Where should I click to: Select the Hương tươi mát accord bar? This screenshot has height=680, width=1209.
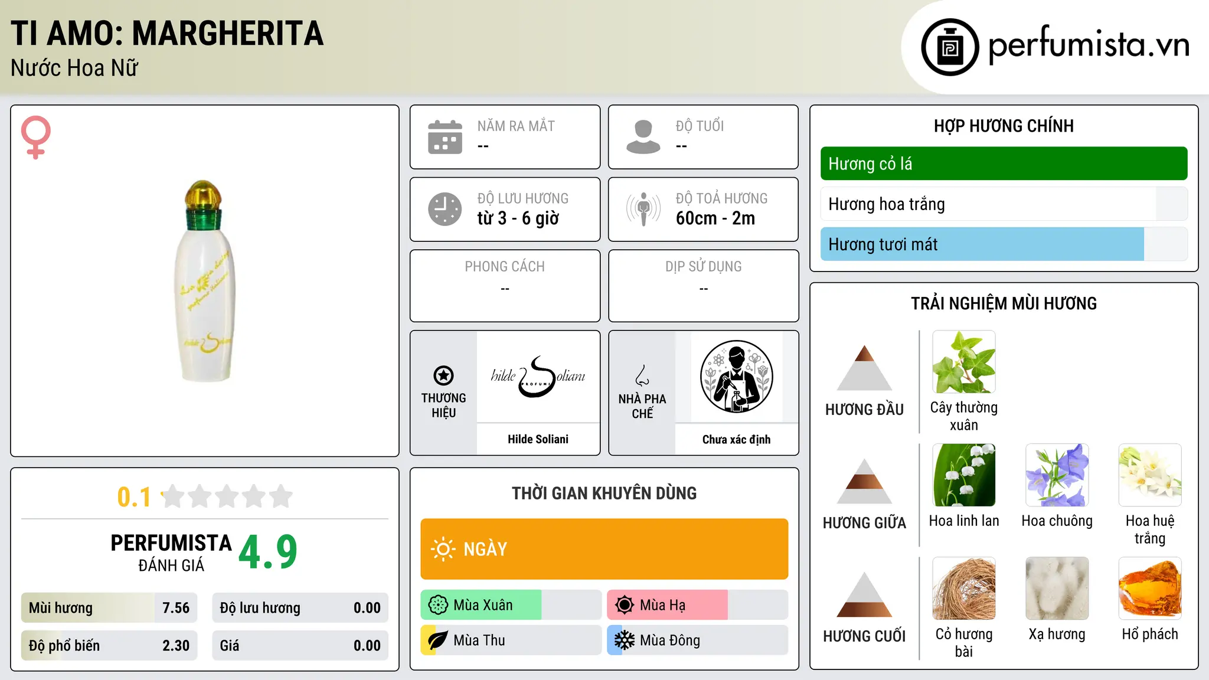click(x=1004, y=244)
